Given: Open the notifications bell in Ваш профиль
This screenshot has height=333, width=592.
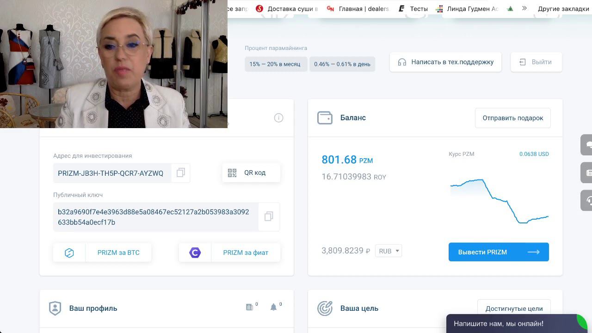Looking at the screenshot, I should [274, 307].
